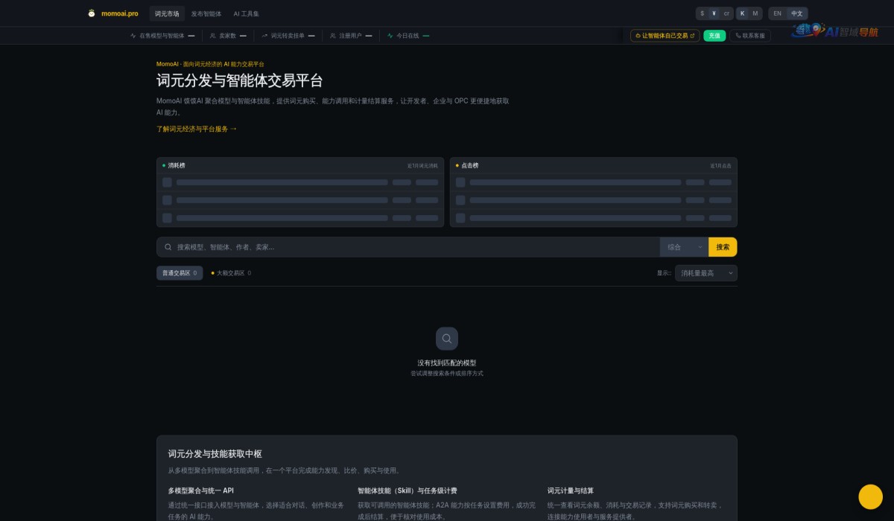Click the yellow floating circle button
The image size is (894, 521).
tap(870, 496)
